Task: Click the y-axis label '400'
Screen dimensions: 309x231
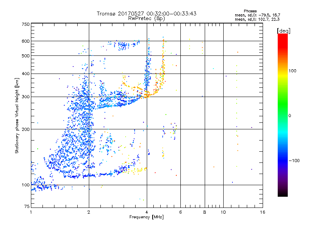Action: click(x=25, y=74)
